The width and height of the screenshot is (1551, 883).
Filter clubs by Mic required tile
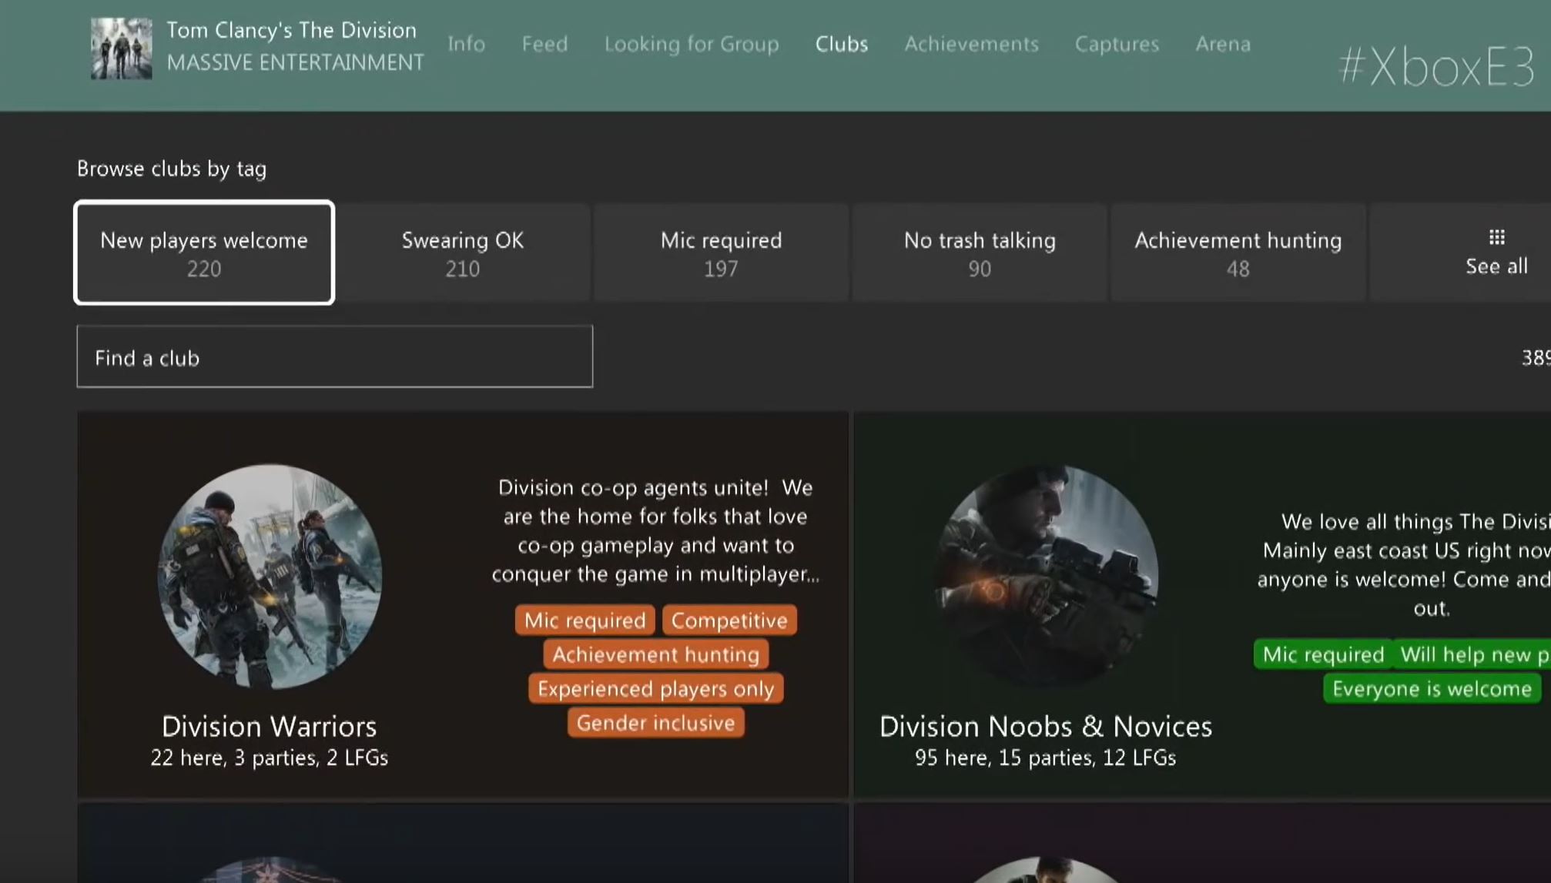pos(721,253)
